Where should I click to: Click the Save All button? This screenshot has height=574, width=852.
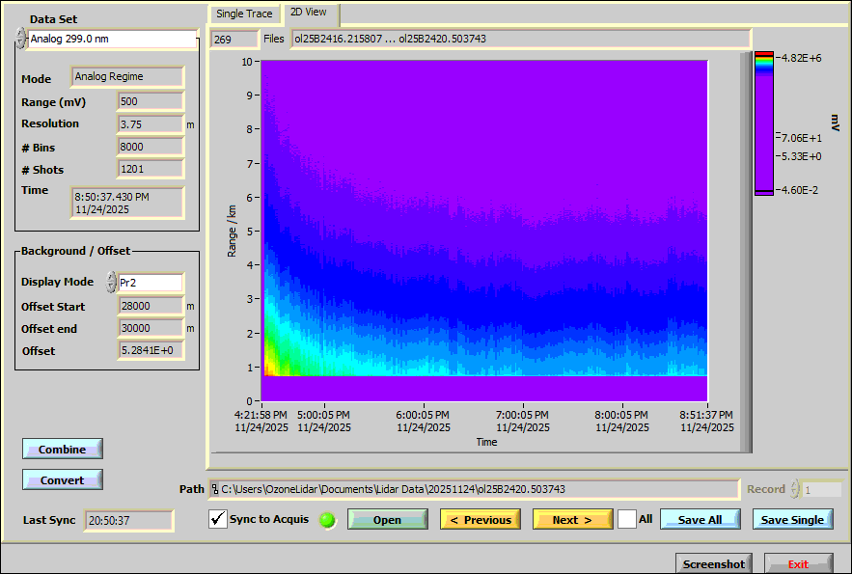pyautogui.click(x=700, y=519)
